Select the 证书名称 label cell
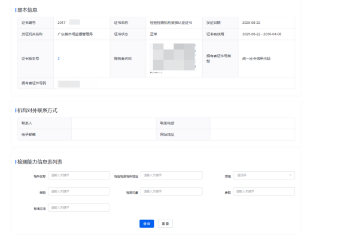 pos(128,23)
